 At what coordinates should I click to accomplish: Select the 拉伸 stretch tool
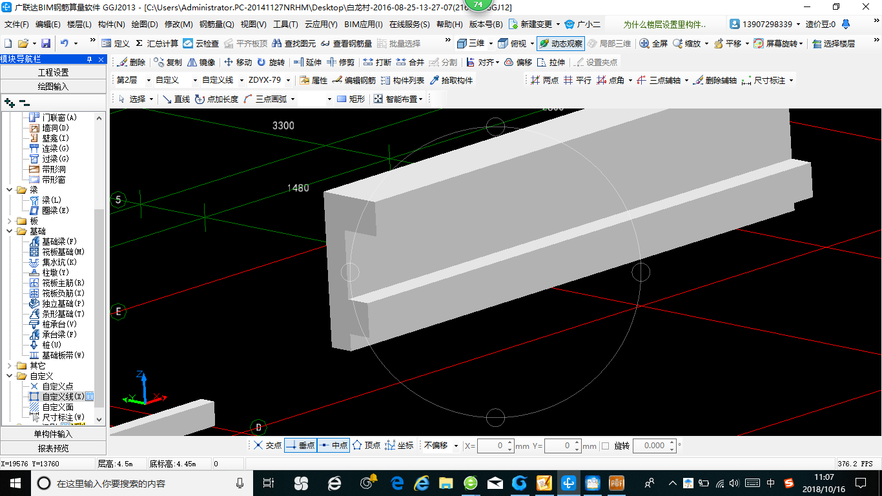551,62
